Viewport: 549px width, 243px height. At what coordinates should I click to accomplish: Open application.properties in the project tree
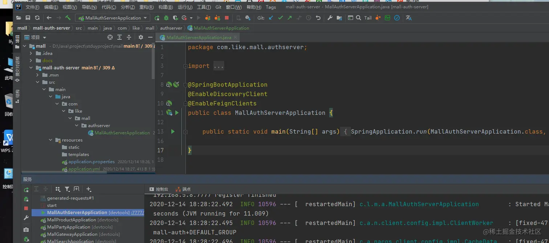[x=91, y=162]
